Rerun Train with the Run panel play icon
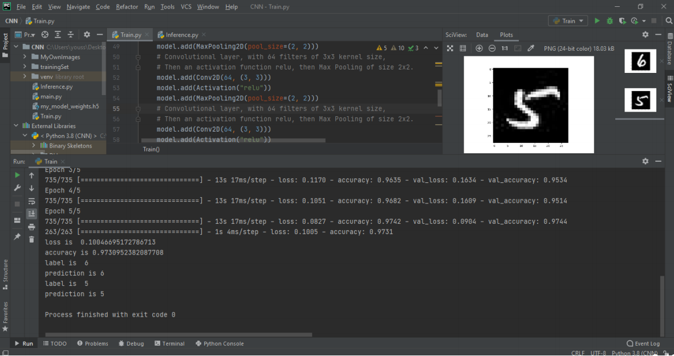This screenshot has width=674, height=356. pos(17,175)
